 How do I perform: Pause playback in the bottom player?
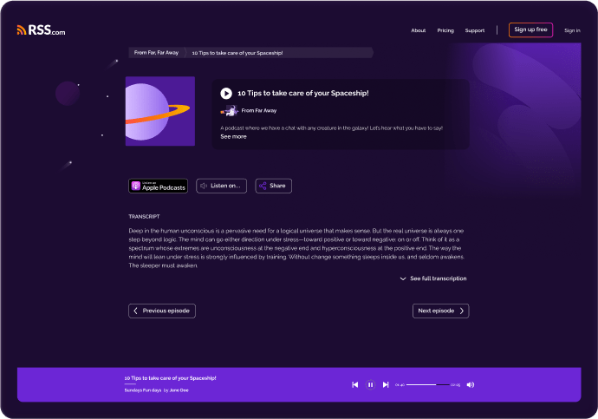pyautogui.click(x=370, y=384)
